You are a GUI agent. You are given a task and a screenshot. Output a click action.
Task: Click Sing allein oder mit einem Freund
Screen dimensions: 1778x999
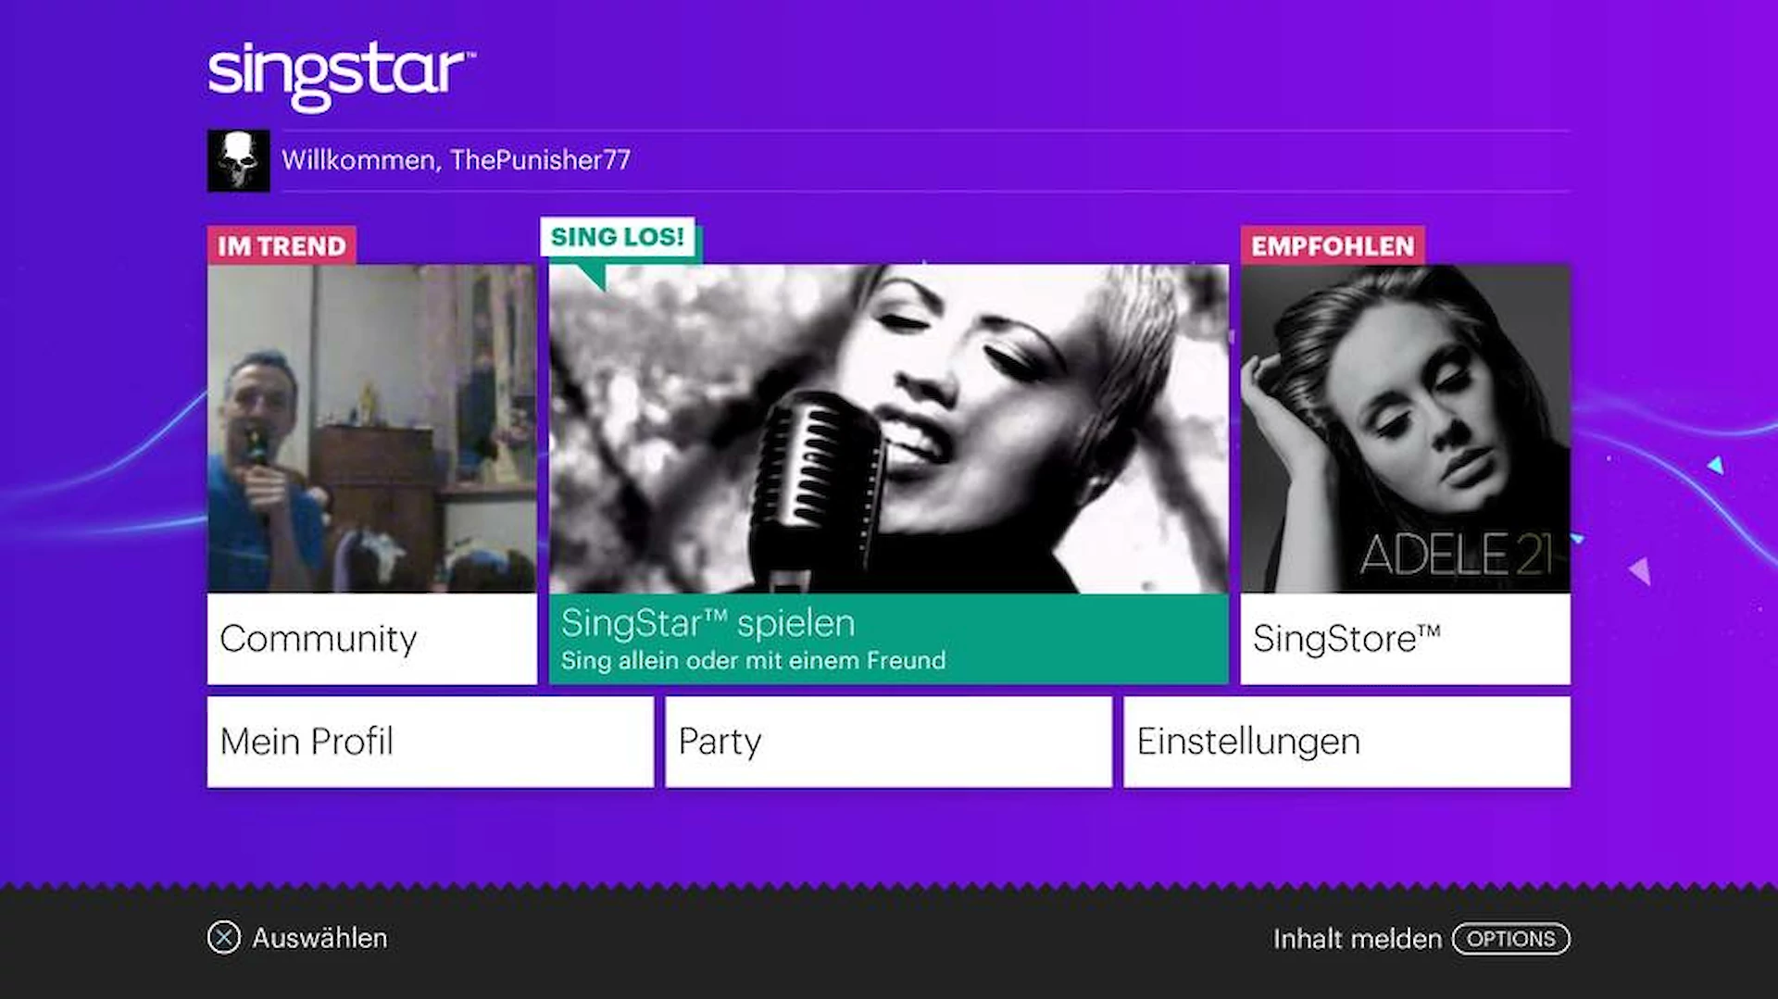pos(754,660)
